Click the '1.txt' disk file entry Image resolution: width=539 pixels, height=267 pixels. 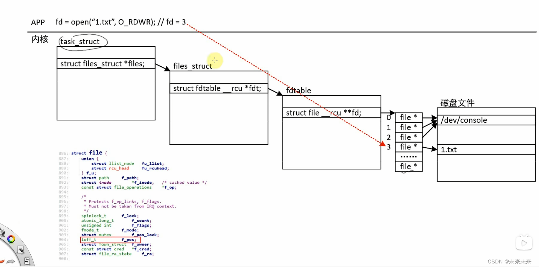point(486,149)
